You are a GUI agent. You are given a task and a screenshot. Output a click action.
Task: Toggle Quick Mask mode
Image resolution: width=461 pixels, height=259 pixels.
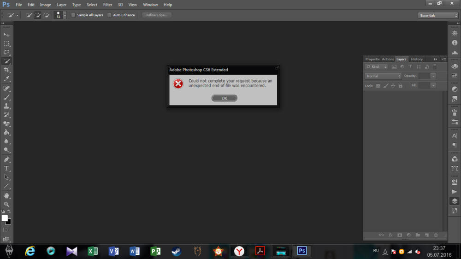pos(6,230)
